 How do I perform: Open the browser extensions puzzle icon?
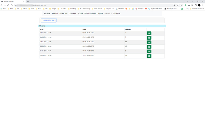tap(189, 5)
